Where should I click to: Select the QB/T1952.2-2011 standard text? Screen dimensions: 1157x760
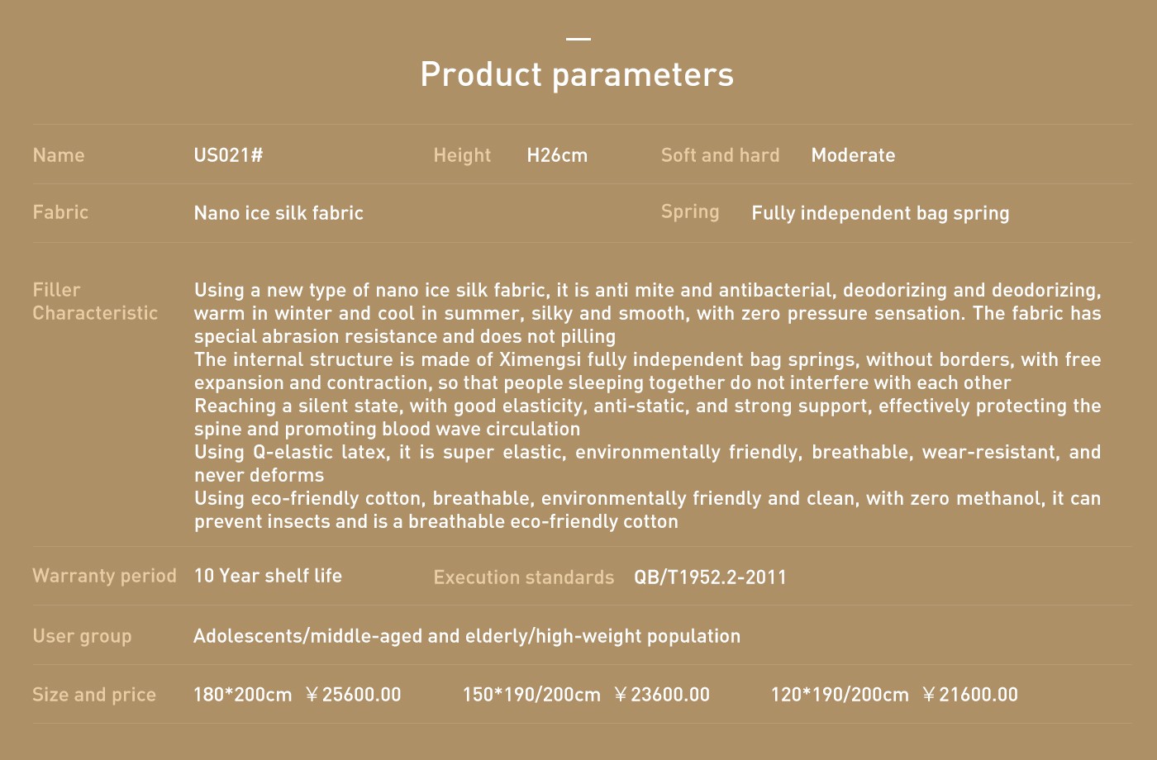pos(711,577)
